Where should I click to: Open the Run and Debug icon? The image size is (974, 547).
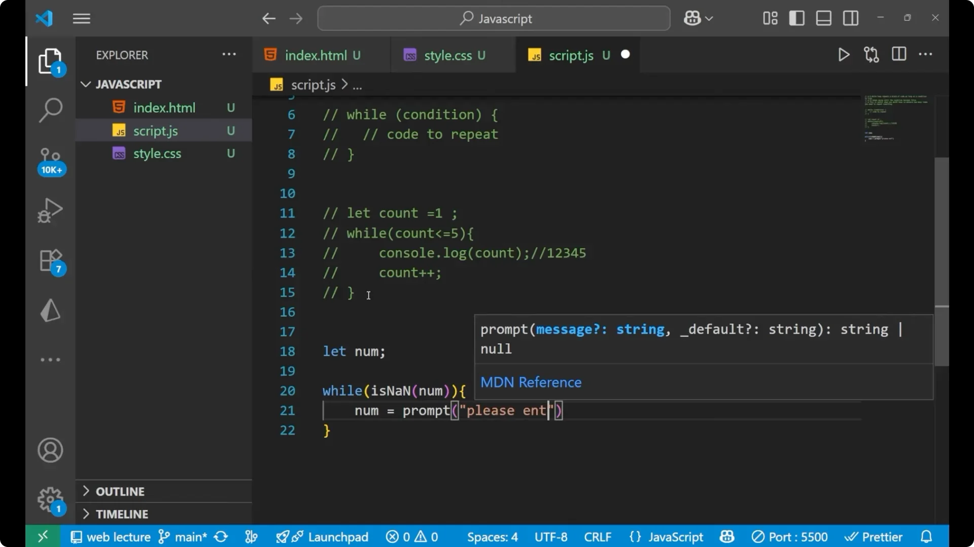point(50,210)
